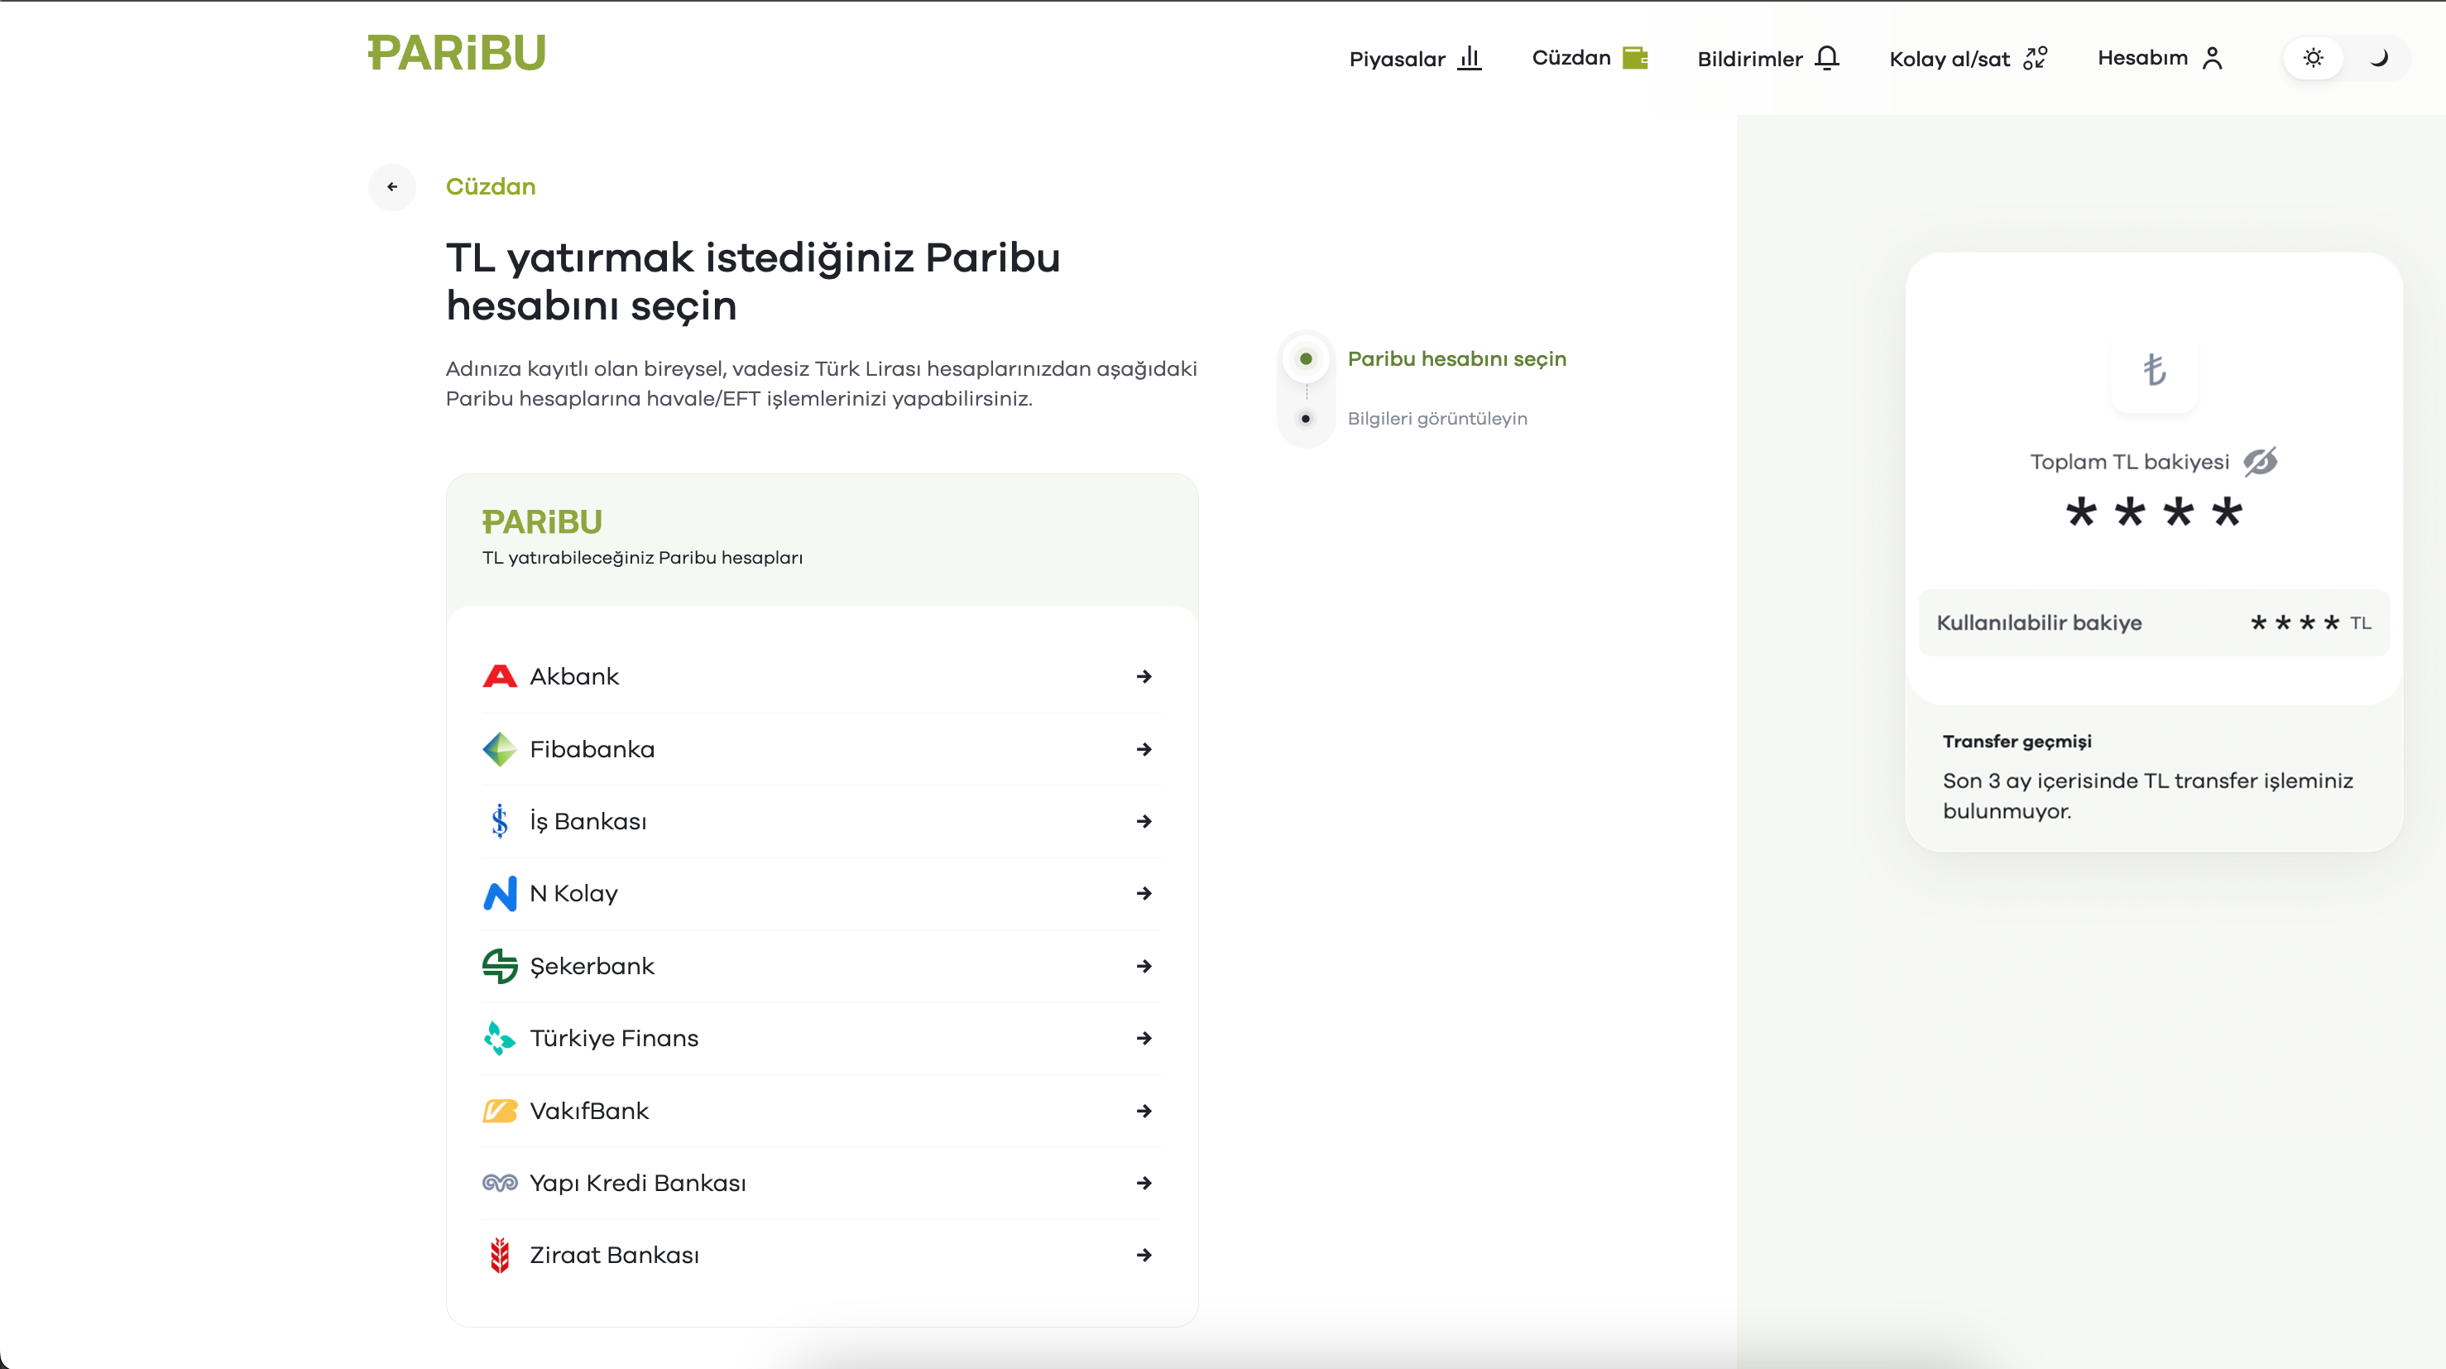Expand N Kolay with its right arrow

pos(1144,894)
